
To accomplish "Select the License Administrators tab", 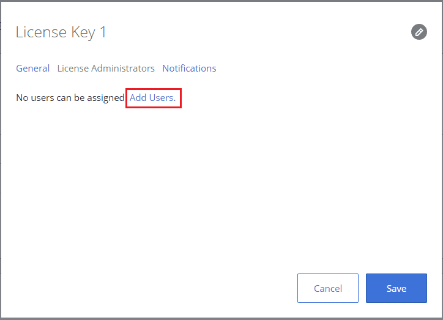I will (106, 69).
